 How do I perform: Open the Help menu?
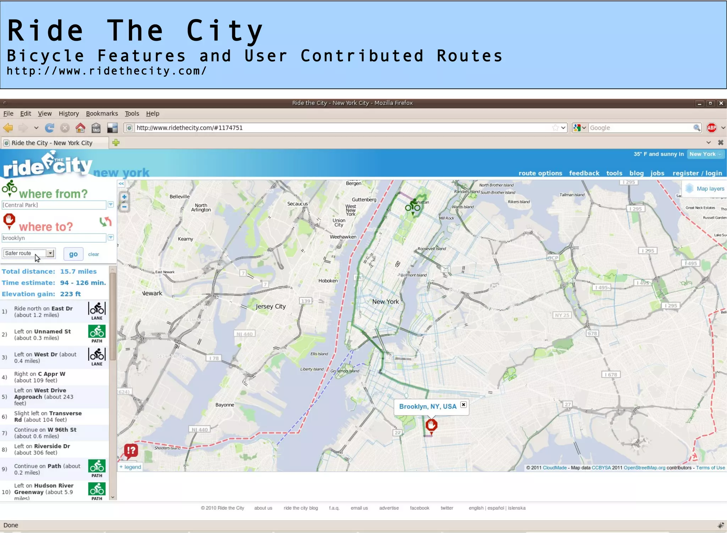click(153, 114)
